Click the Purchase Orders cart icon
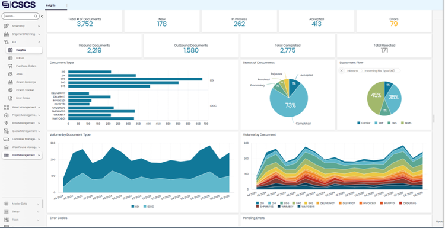445x229 pixels. [10, 66]
